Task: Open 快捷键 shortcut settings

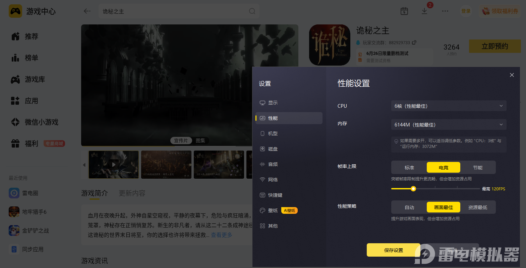Action: [289, 195]
